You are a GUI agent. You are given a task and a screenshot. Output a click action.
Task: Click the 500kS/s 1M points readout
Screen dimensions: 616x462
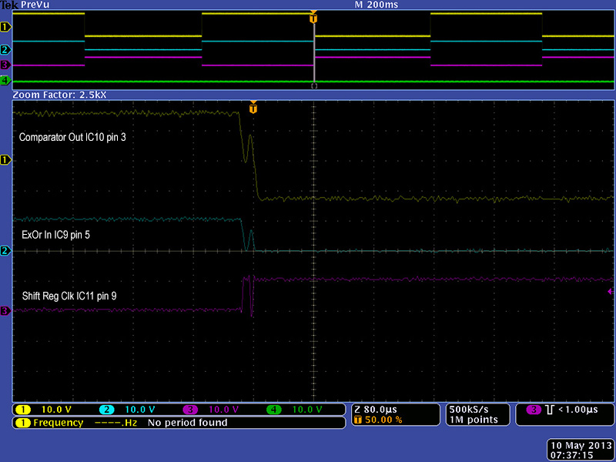click(471, 414)
